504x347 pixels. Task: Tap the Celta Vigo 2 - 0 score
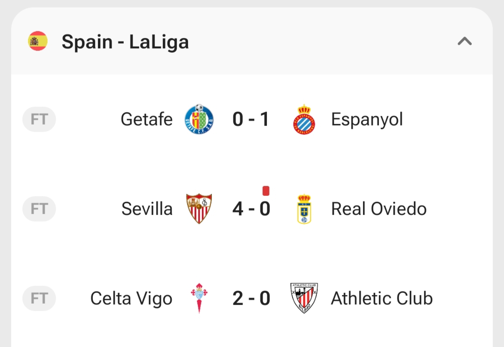(251, 298)
